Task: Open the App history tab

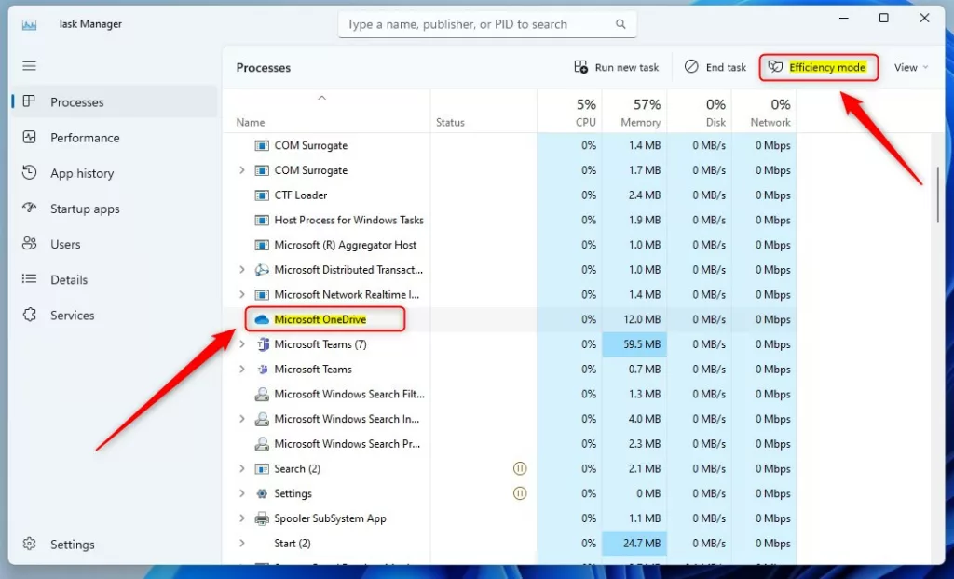Action: 115,173
